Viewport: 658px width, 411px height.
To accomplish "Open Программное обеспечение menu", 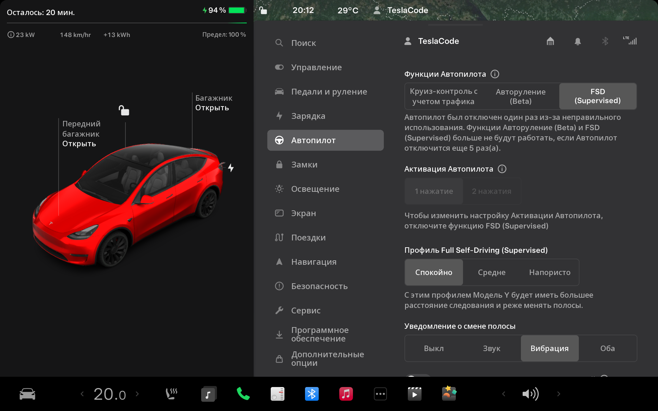I will click(x=326, y=334).
